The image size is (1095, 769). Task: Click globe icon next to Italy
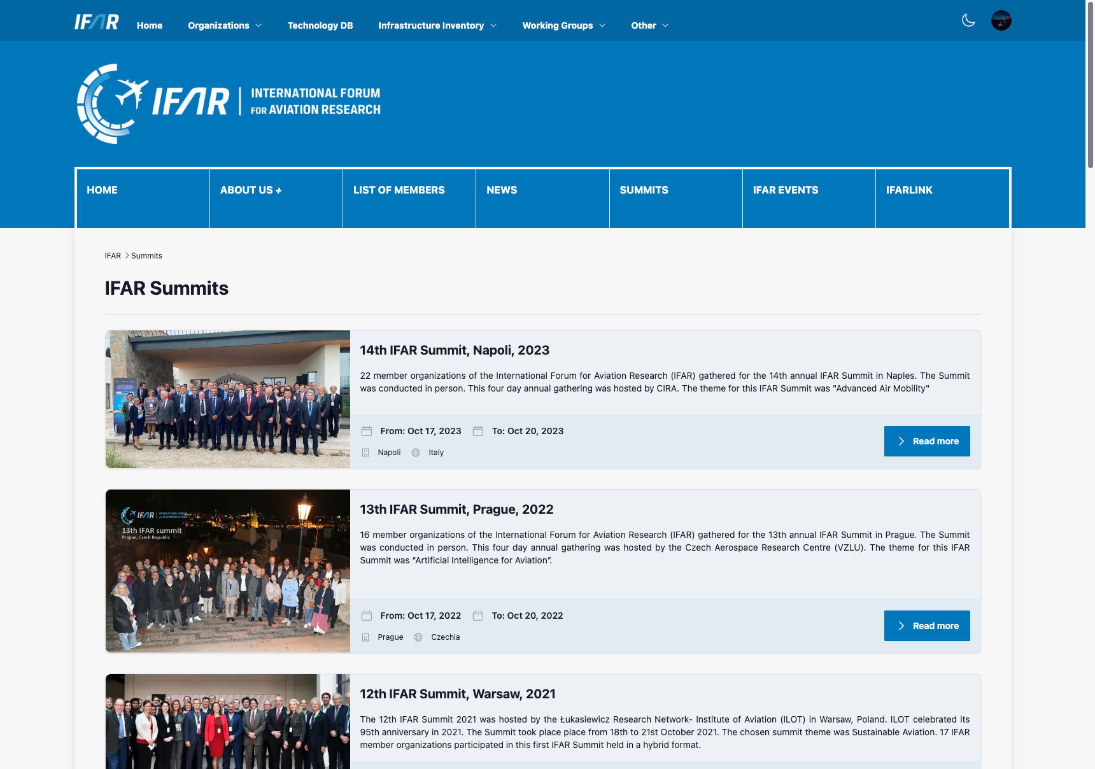416,453
